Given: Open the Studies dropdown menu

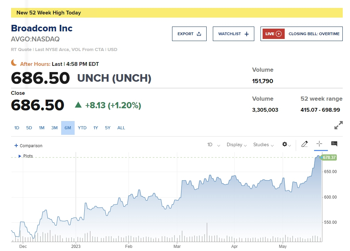Looking at the screenshot, I should (263, 145).
